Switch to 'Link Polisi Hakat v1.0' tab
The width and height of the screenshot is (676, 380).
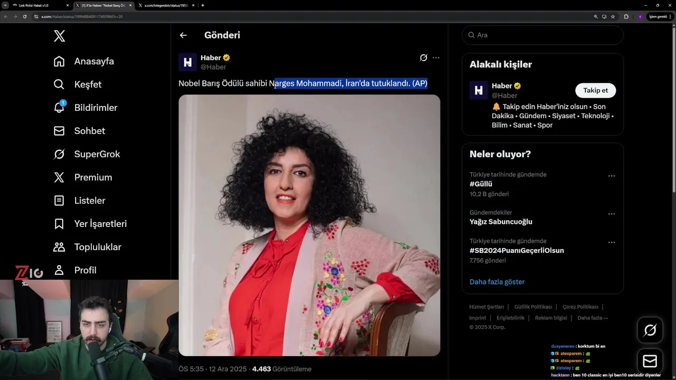click(40, 5)
